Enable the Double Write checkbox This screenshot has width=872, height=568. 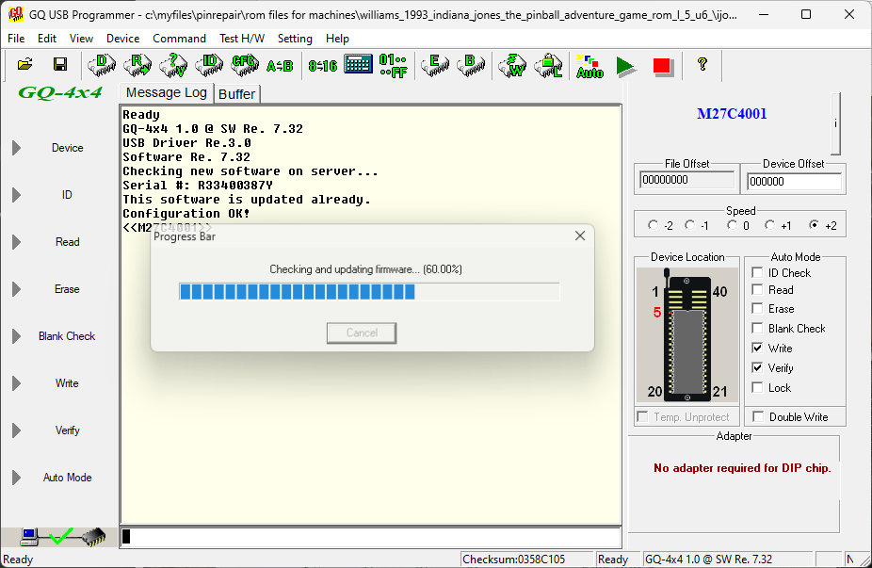click(757, 416)
